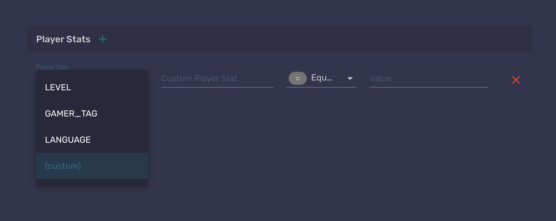Focus the Custom Player Stat field
Image resolution: width=556 pixels, height=221 pixels.
(217, 79)
